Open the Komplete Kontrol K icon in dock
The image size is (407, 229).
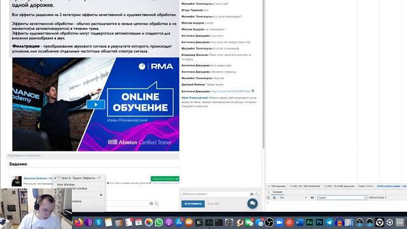tap(199, 222)
